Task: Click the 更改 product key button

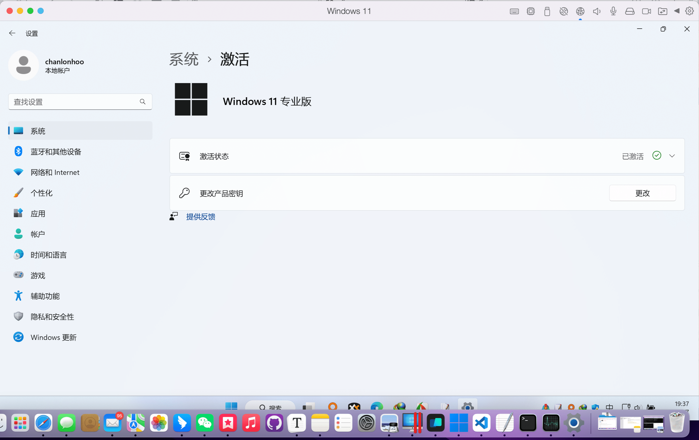Action: click(642, 193)
